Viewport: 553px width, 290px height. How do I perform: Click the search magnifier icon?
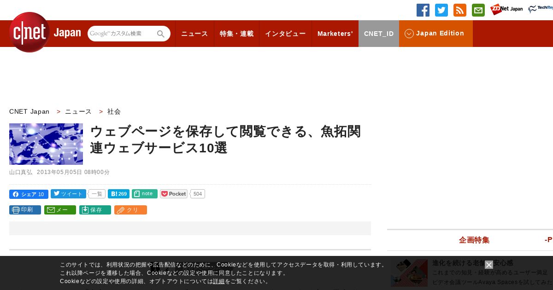click(x=161, y=34)
